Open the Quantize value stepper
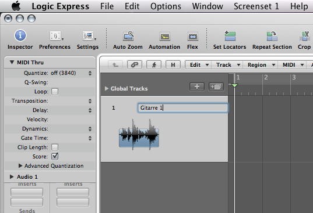 point(90,73)
